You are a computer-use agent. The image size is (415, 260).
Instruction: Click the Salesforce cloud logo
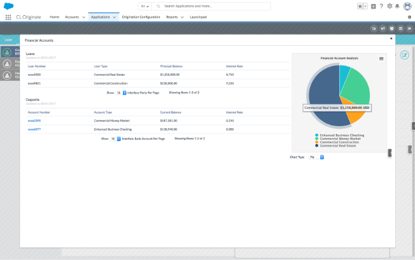click(x=9, y=6)
